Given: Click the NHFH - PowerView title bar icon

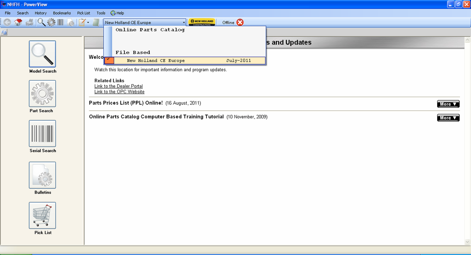Looking at the screenshot, I should (x=4, y=4).
